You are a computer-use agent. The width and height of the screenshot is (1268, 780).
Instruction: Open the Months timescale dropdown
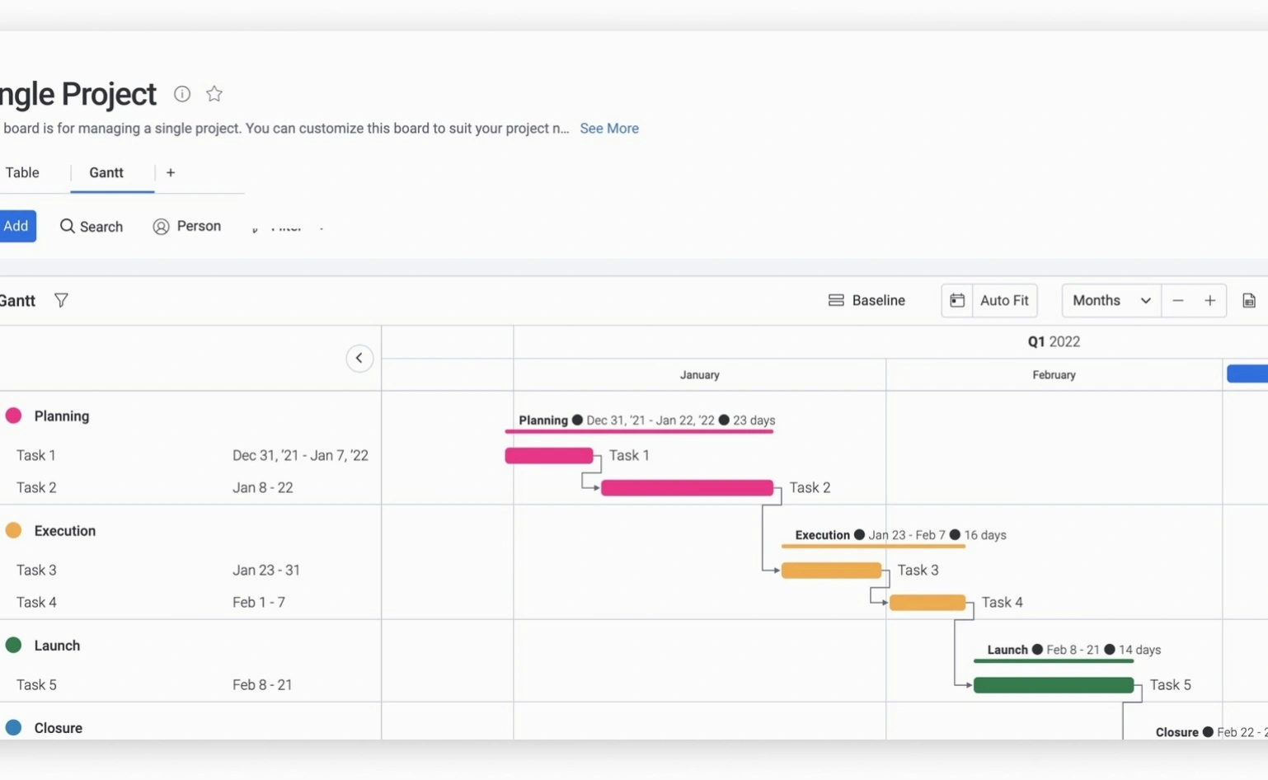tap(1111, 300)
